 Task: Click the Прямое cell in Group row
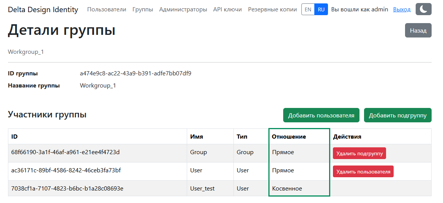(x=299, y=153)
